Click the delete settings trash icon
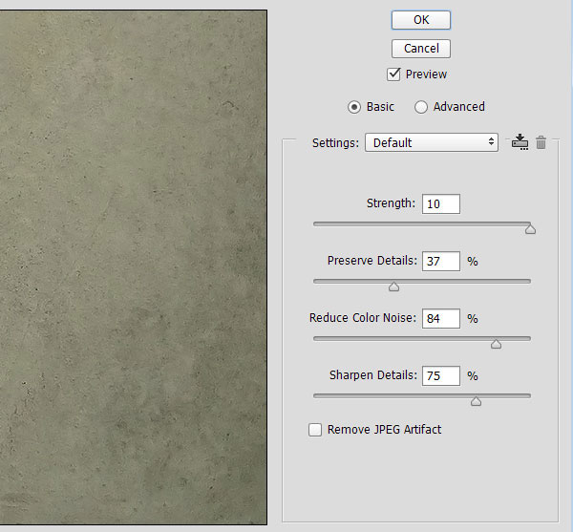This screenshot has height=532, width=573. (x=541, y=142)
